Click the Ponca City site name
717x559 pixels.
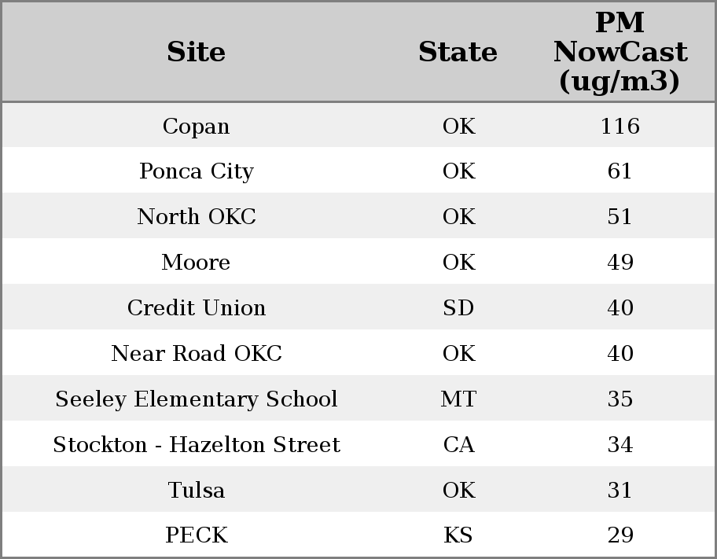(x=196, y=171)
